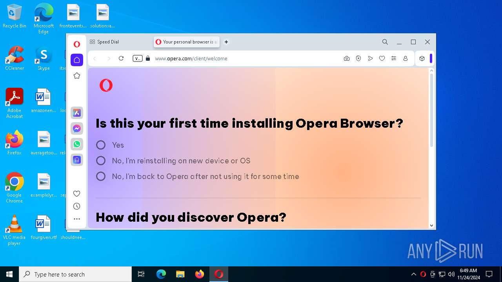The width and height of the screenshot is (502, 282).
Task: Open Firefox desktop shortcut
Action: point(15,143)
